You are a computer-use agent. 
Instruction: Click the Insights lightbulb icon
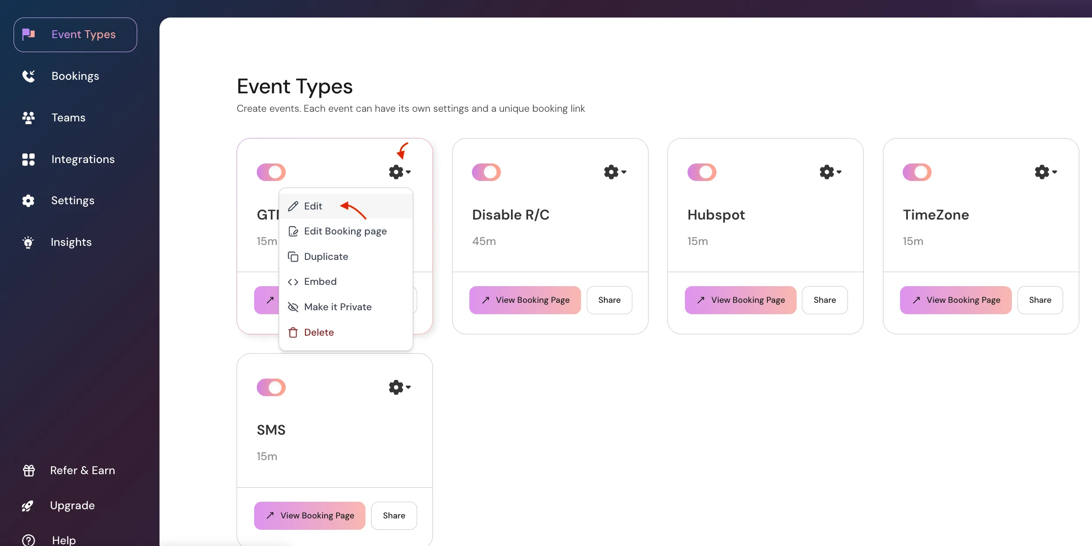tap(28, 242)
